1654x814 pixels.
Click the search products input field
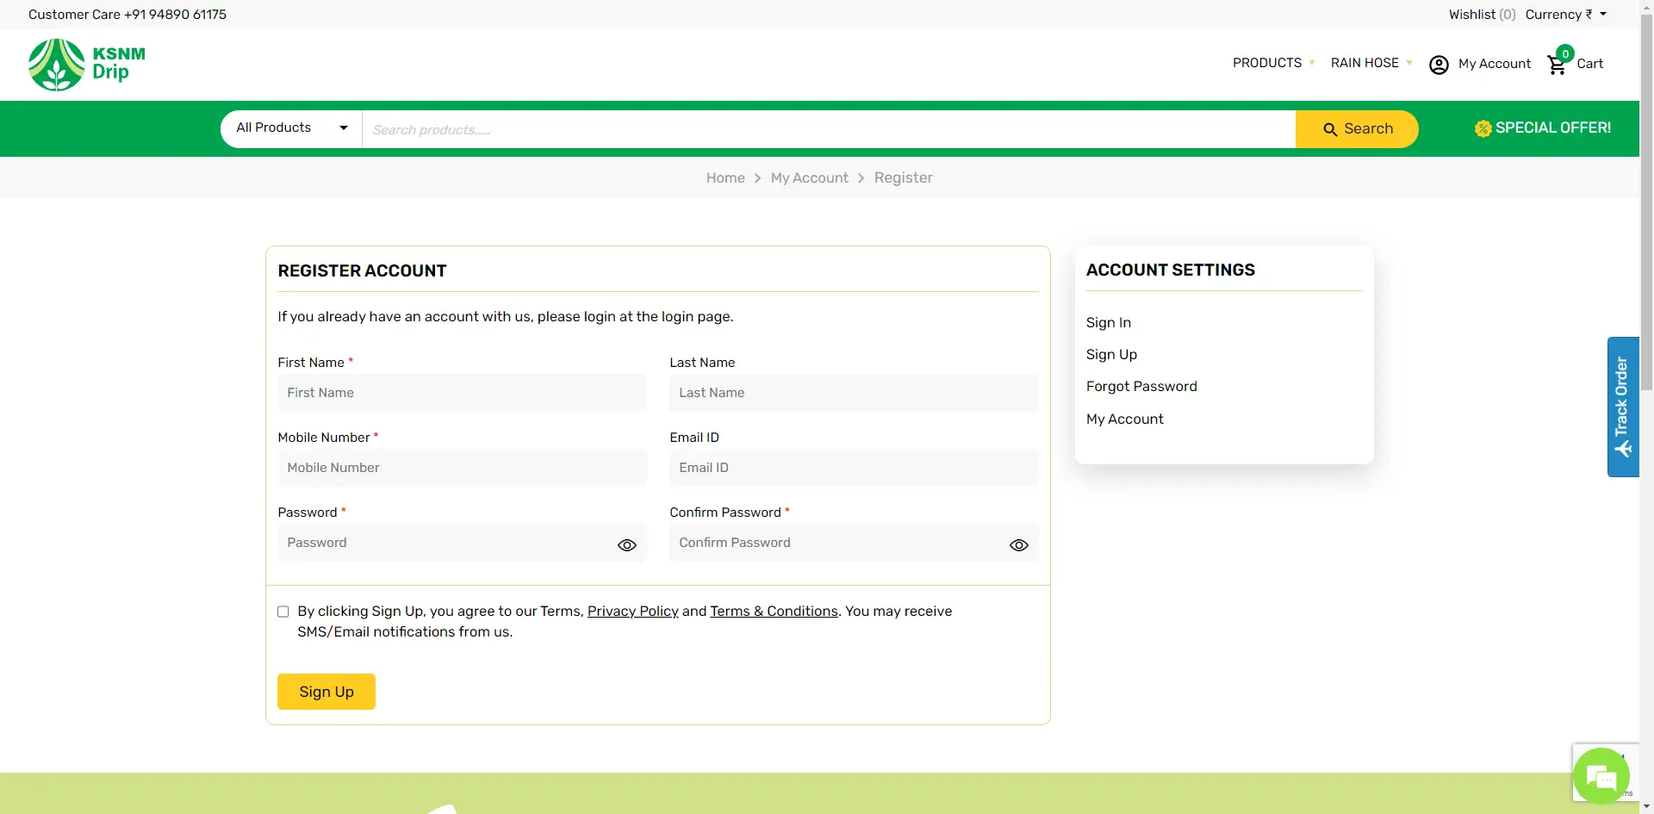tap(829, 129)
